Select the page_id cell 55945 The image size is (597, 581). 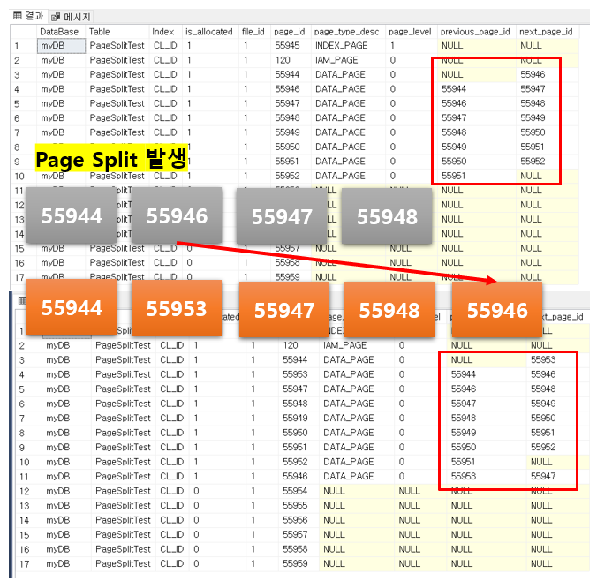coord(291,46)
